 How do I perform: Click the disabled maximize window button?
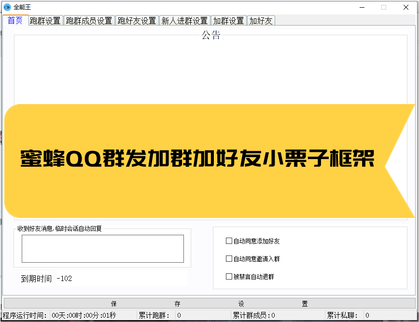click(384, 7)
